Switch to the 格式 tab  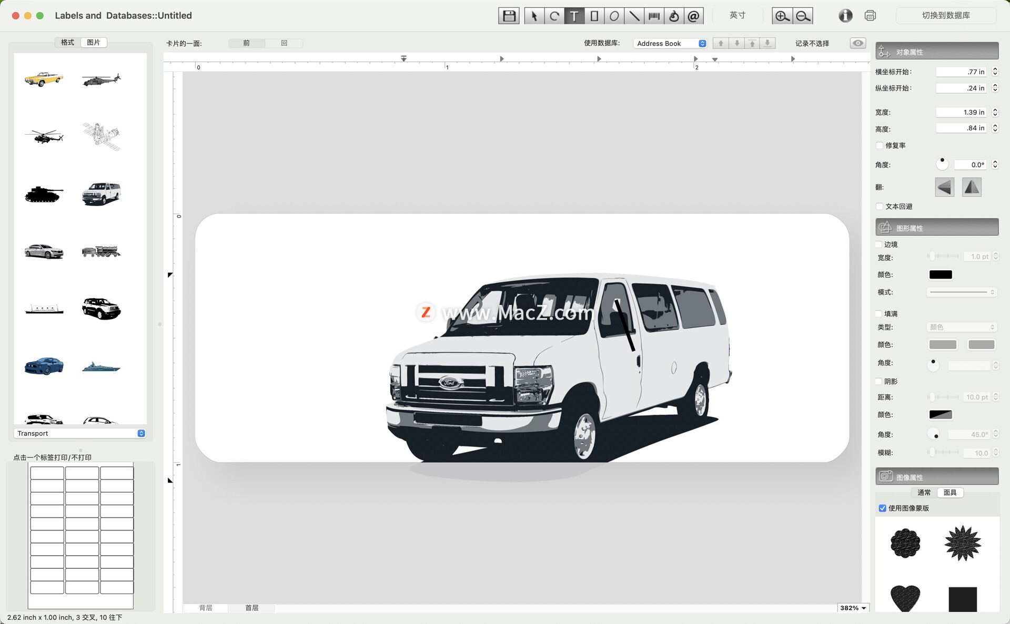click(x=67, y=43)
